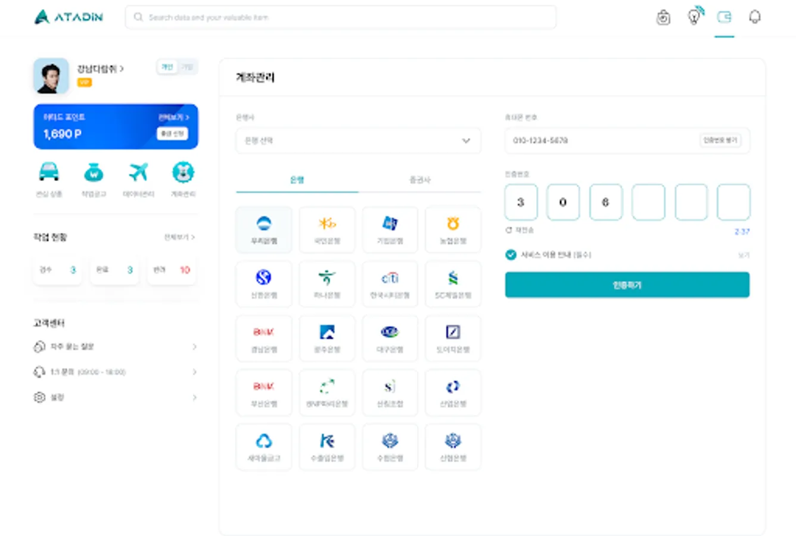This screenshot has width=796, height=536.
Task: Select 우리은행 (Woori Bank) logo tile
Action: [264, 229]
